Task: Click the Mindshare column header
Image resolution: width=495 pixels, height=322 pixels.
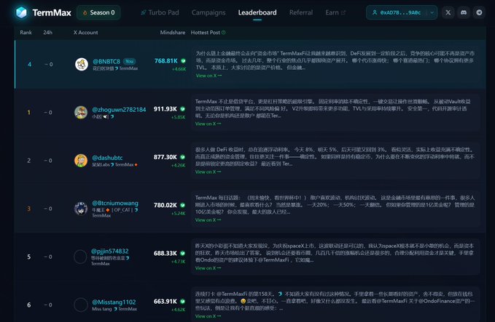Action: click(x=173, y=33)
